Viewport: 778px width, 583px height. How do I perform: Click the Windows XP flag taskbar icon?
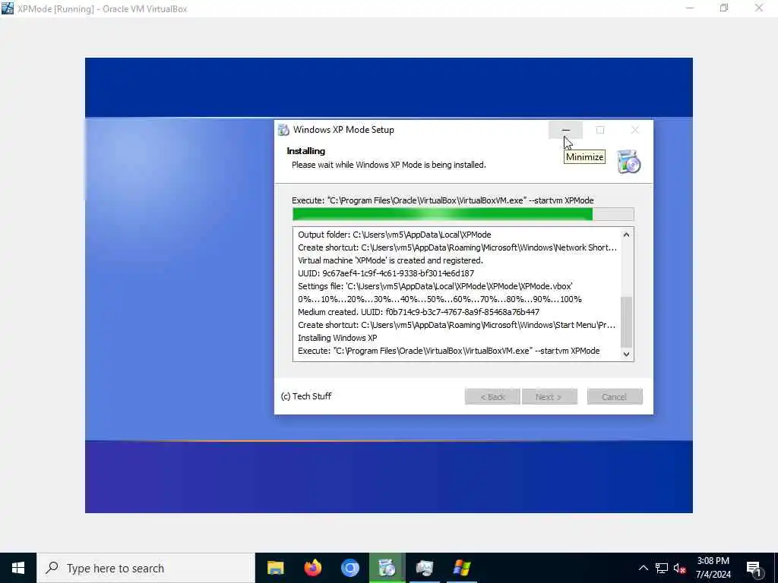point(461,568)
